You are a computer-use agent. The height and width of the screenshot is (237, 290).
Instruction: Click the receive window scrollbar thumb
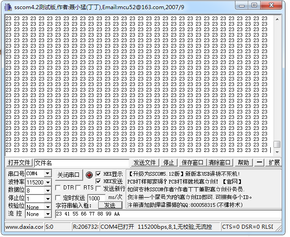(x=277, y=144)
